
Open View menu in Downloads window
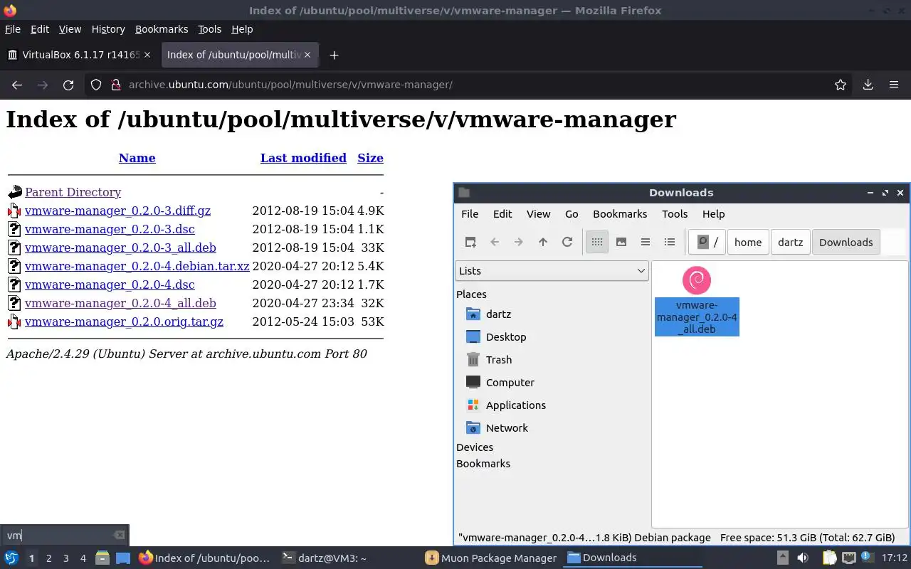pos(538,213)
